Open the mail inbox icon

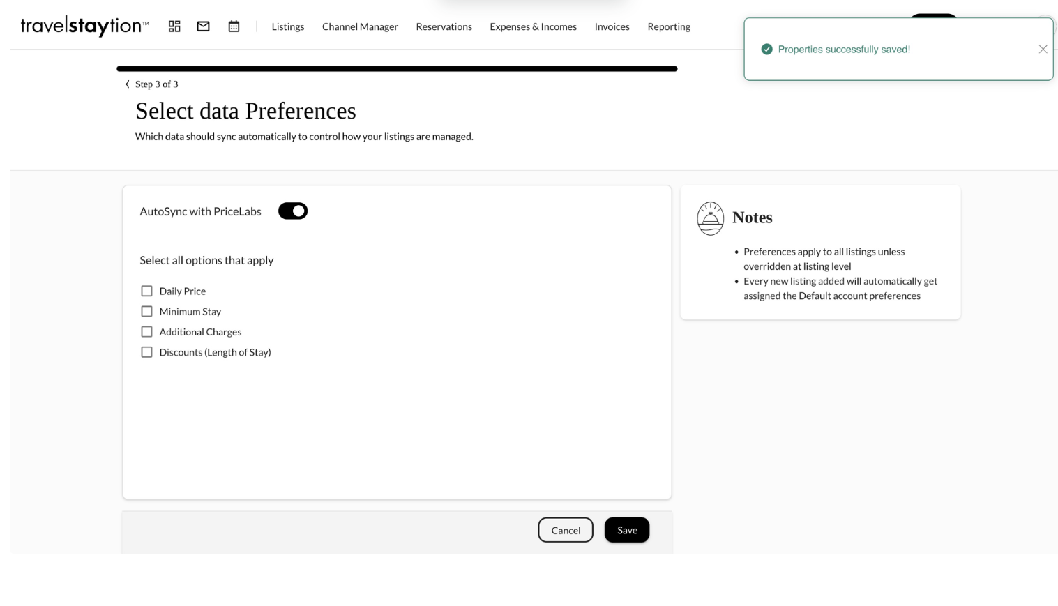(x=203, y=26)
